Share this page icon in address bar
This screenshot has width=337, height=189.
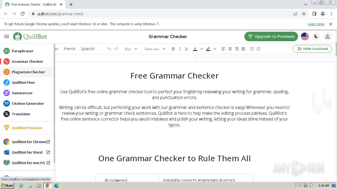click(x=295, y=14)
